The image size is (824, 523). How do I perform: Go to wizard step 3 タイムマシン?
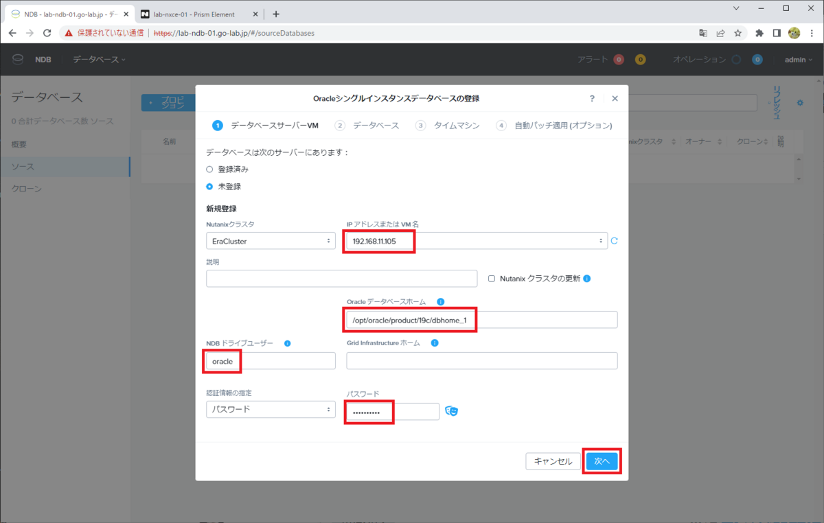448,126
